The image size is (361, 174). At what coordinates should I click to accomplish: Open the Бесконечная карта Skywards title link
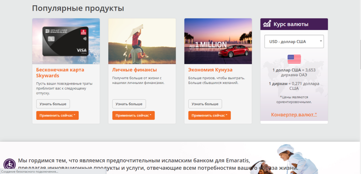(60, 72)
